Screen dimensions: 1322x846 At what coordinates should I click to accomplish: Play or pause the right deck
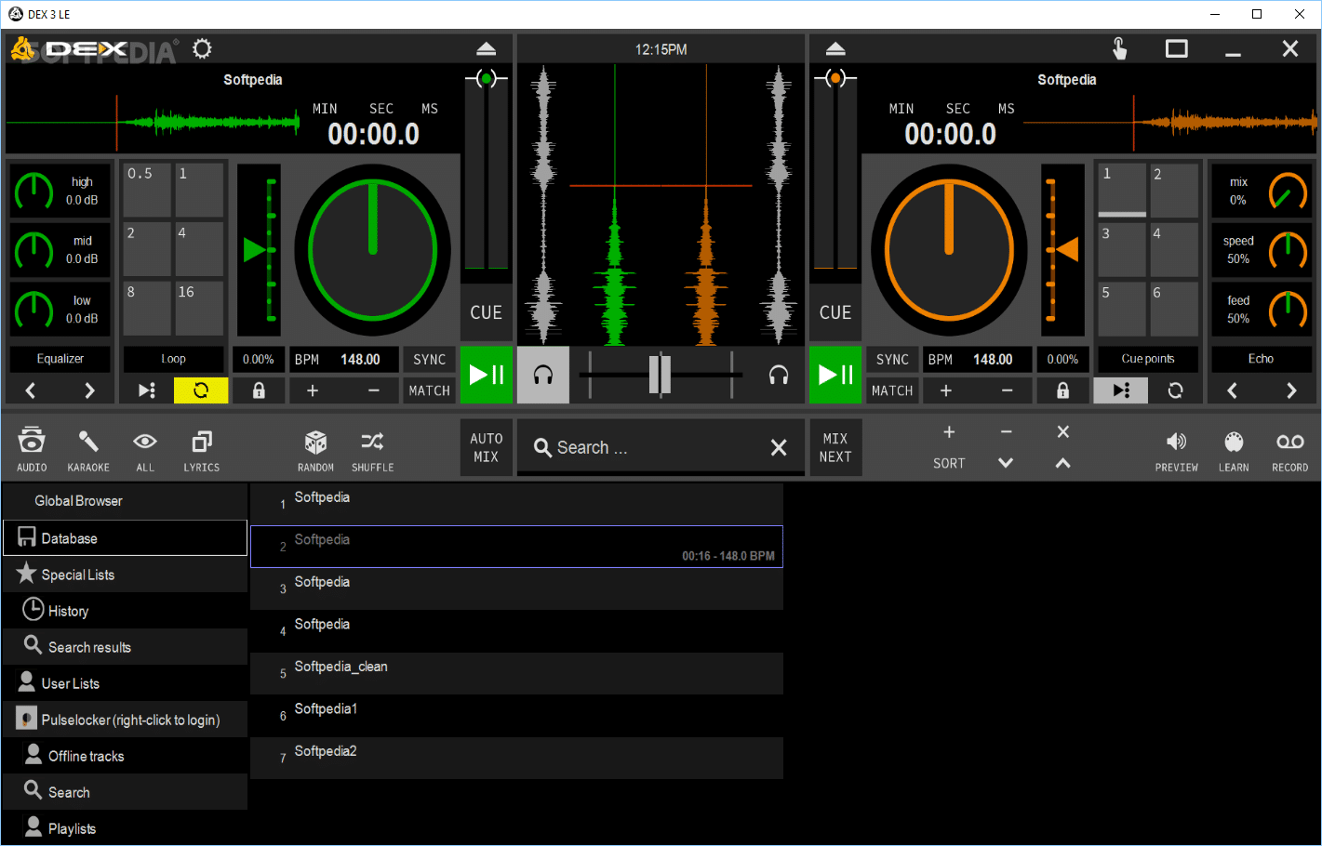pos(835,375)
